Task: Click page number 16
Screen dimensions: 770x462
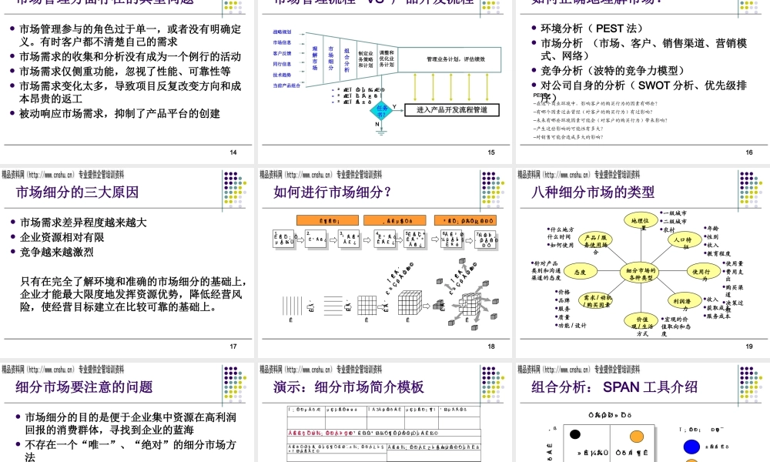Action: 749,152
